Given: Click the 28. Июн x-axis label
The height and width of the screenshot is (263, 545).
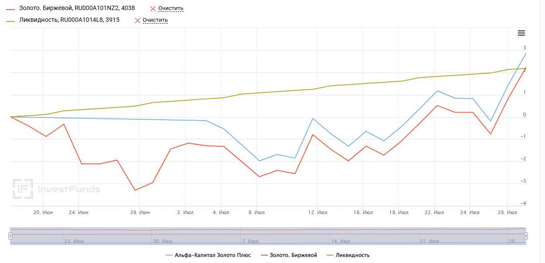Looking at the screenshot, I should pyautogui.click(x=140, y=212).
